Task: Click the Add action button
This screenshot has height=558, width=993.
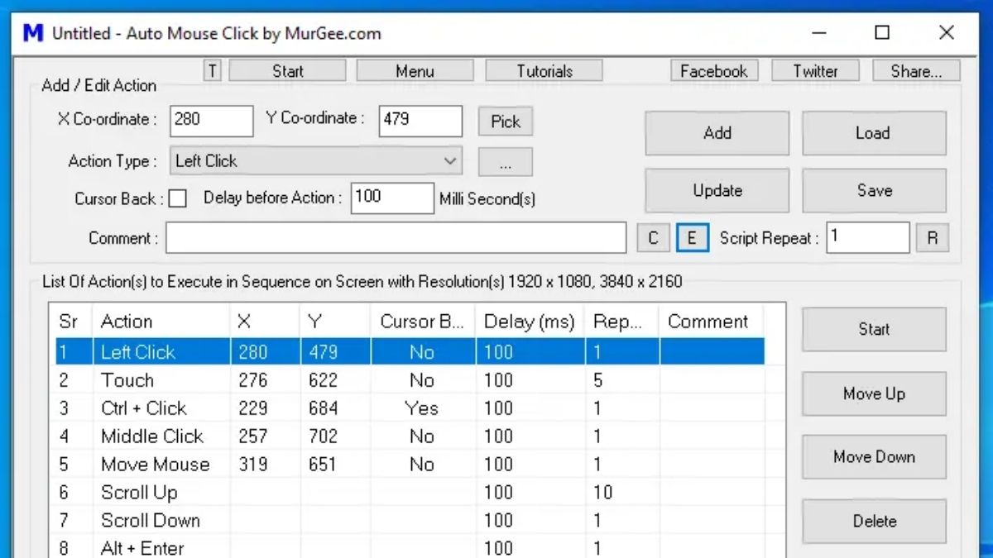Action: tap(717, 133)
